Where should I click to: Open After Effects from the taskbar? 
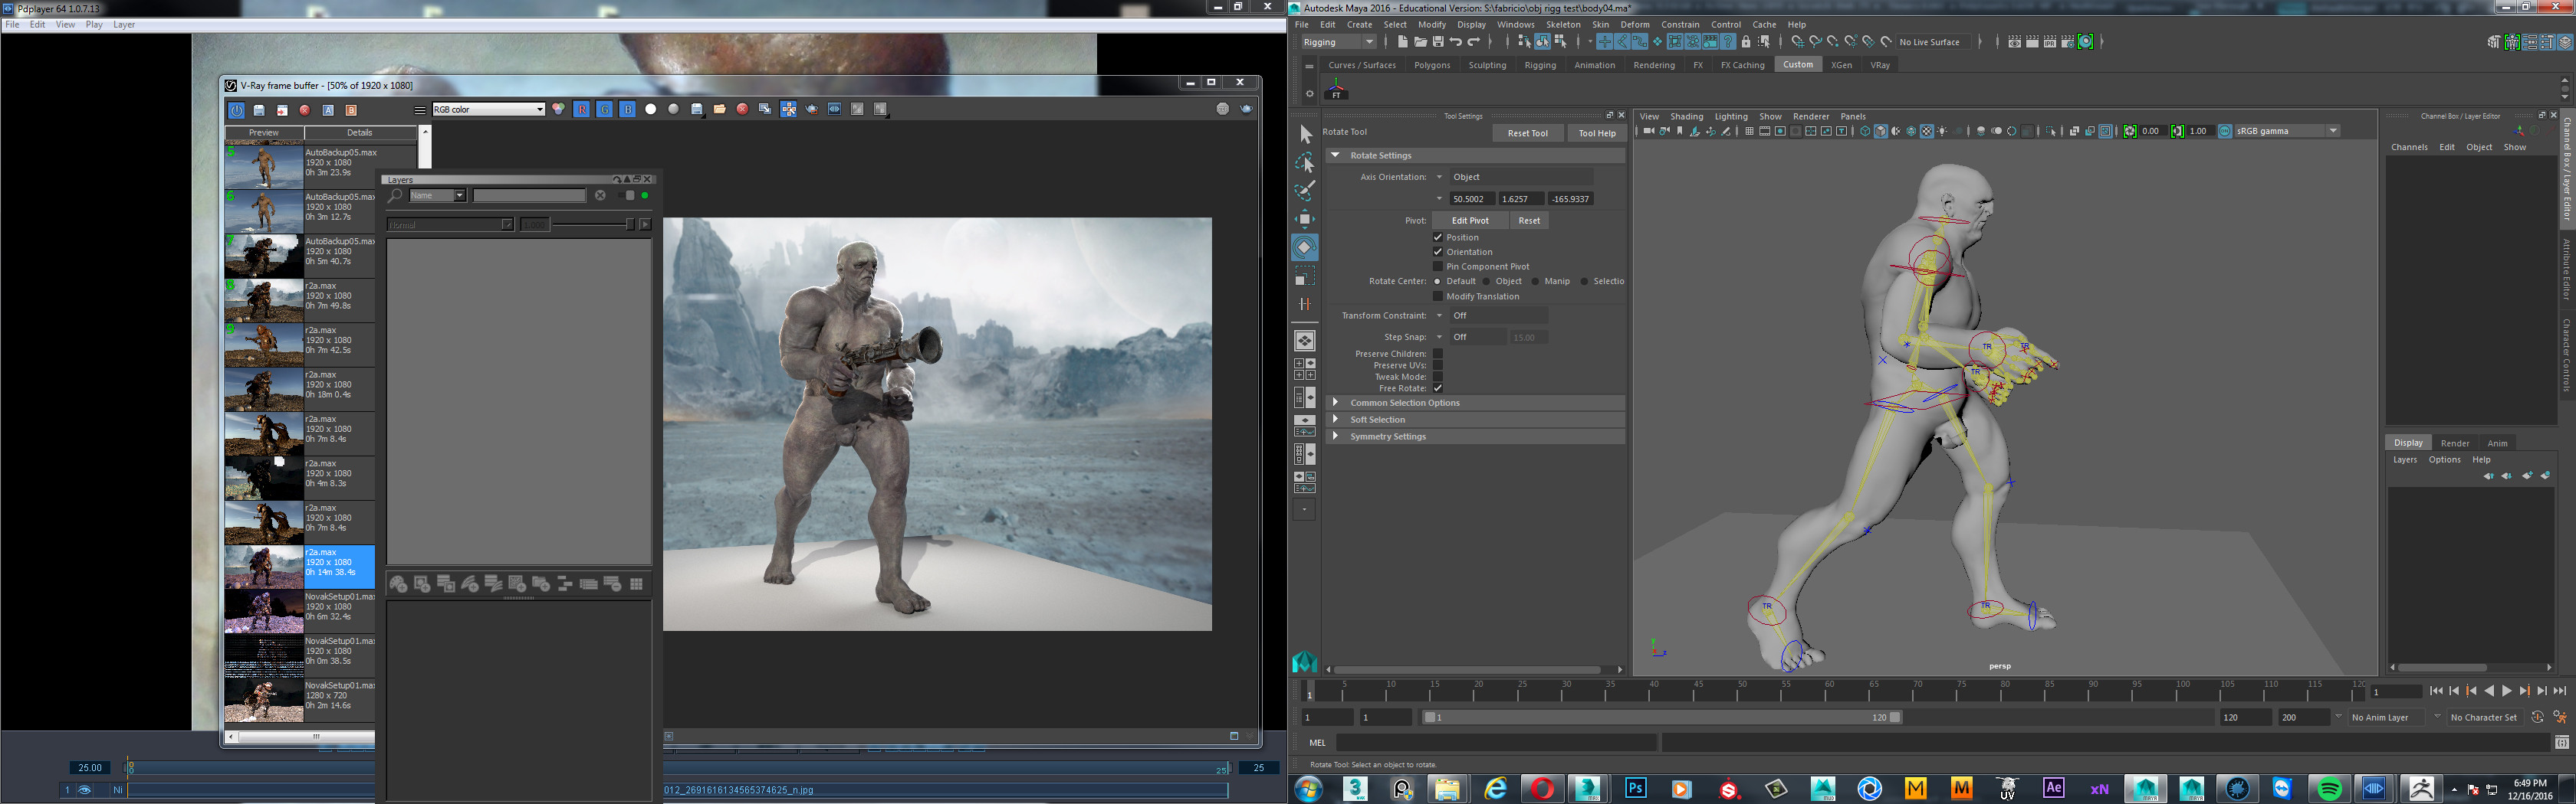point(2053,788)
